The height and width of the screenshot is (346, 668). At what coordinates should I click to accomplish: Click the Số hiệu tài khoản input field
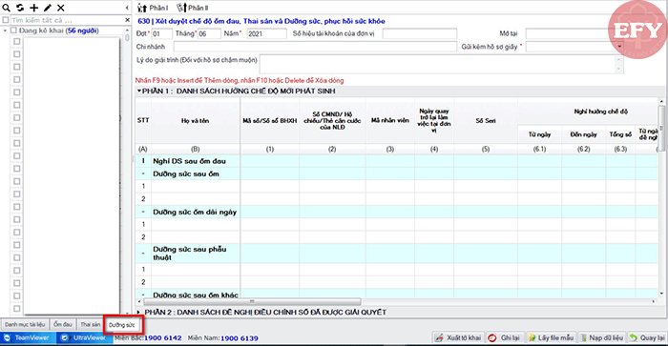tap(420, 33)
